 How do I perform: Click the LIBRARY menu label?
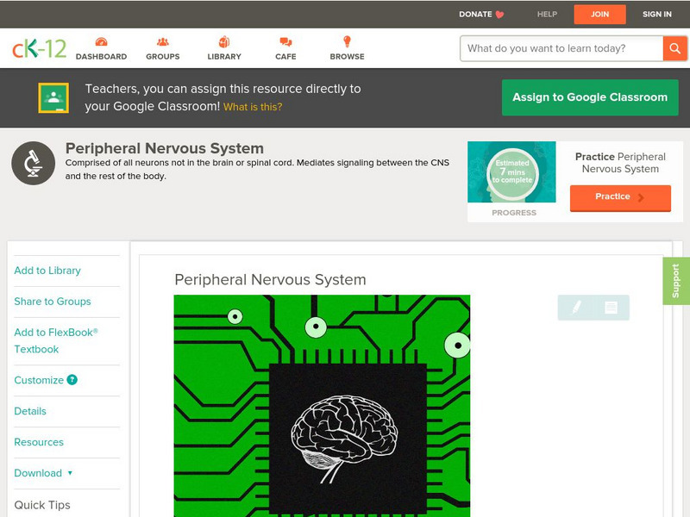click(224, 57)
